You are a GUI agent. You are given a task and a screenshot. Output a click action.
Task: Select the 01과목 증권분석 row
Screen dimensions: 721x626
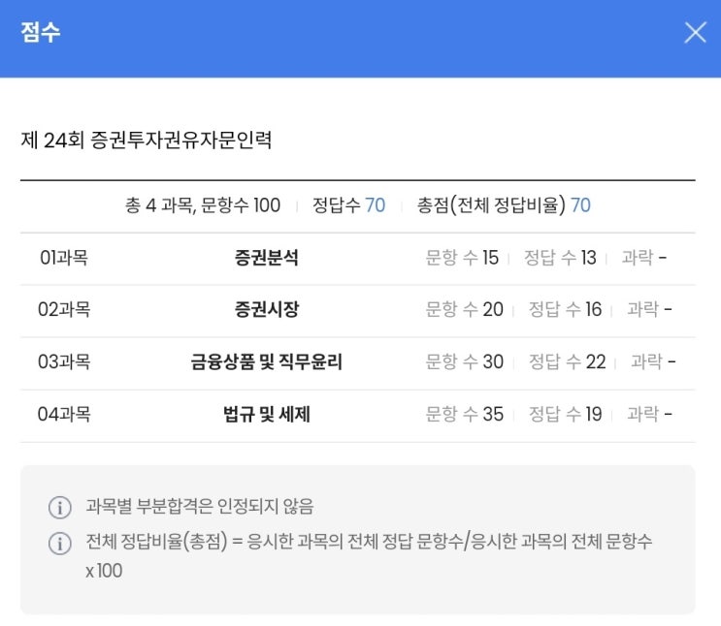click(358, 259)
